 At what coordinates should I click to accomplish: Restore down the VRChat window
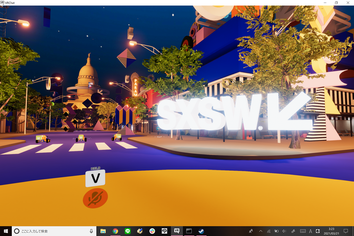[x=336, y=3]
